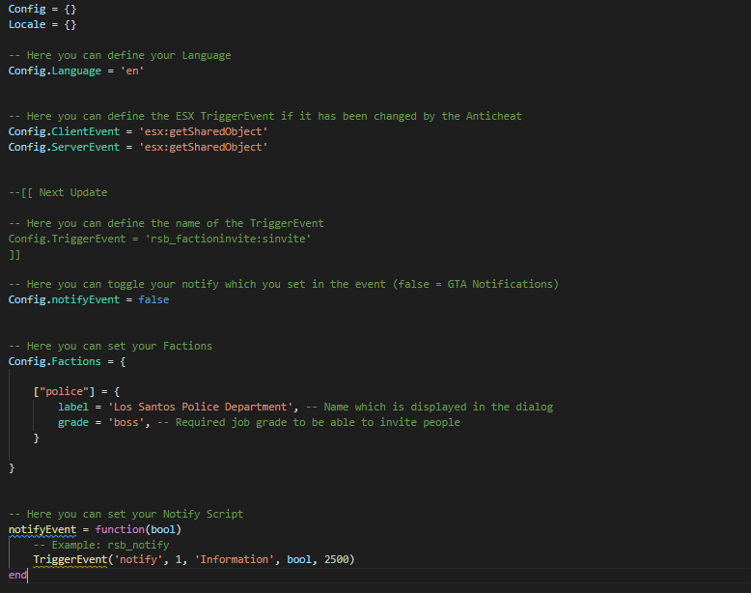Screen dimensions: 751x593
Task: Click 'Los Santos Police Department' label string
Action: 200,407
